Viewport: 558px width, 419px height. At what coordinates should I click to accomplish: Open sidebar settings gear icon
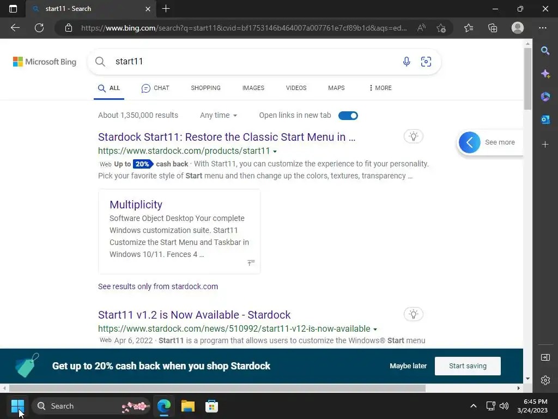(545, 380)
